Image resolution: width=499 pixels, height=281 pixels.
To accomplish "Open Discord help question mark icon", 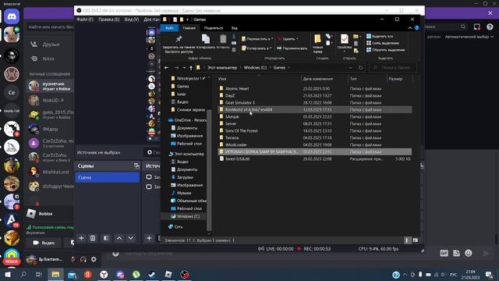I will click(490, 27).
